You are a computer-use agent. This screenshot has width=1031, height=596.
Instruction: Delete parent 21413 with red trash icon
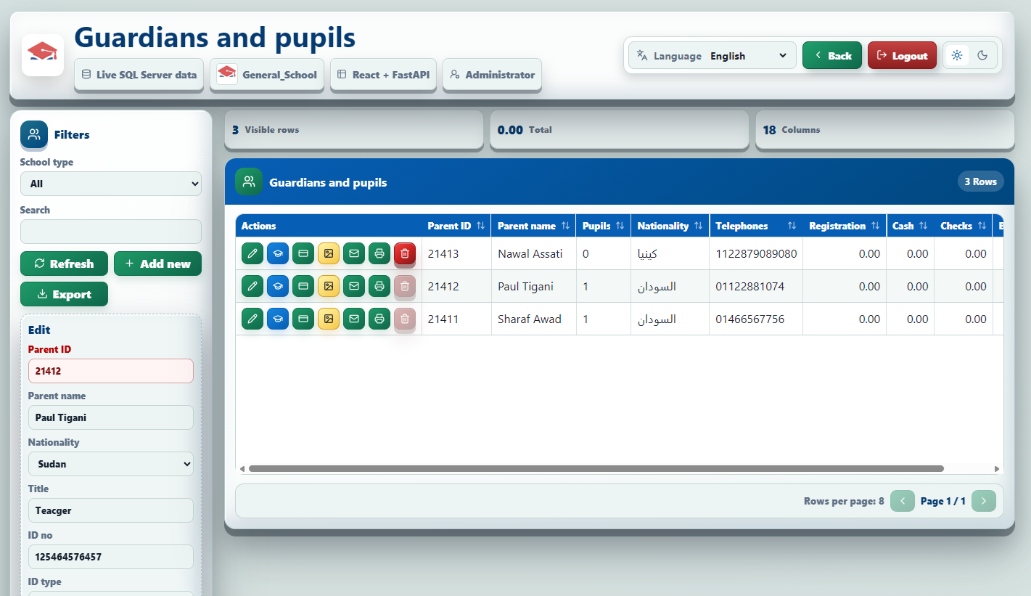coord(405,253)
